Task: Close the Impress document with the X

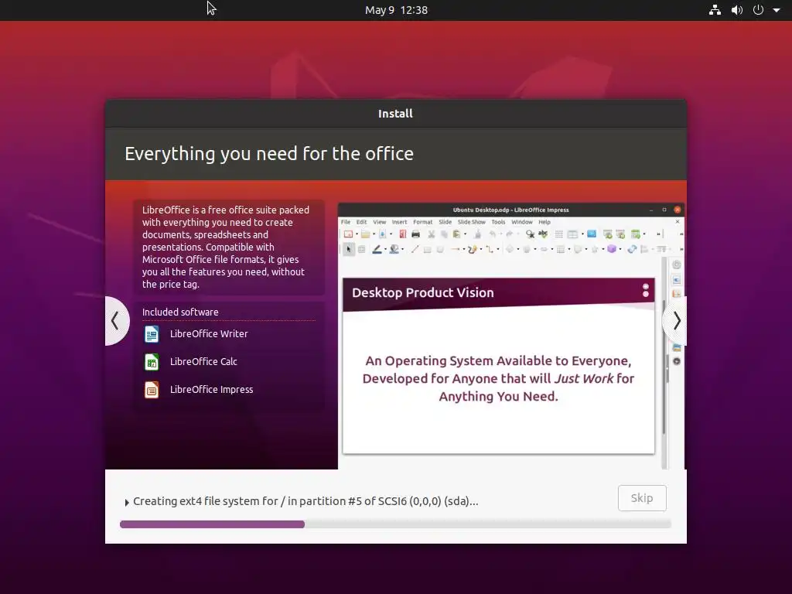Action: [678, 222]
